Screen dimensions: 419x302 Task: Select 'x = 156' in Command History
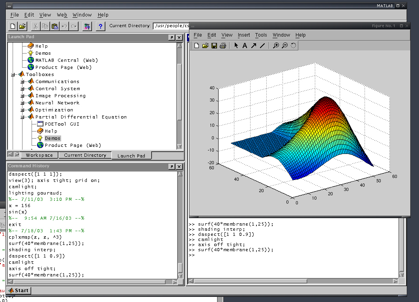tap(19, 206)
